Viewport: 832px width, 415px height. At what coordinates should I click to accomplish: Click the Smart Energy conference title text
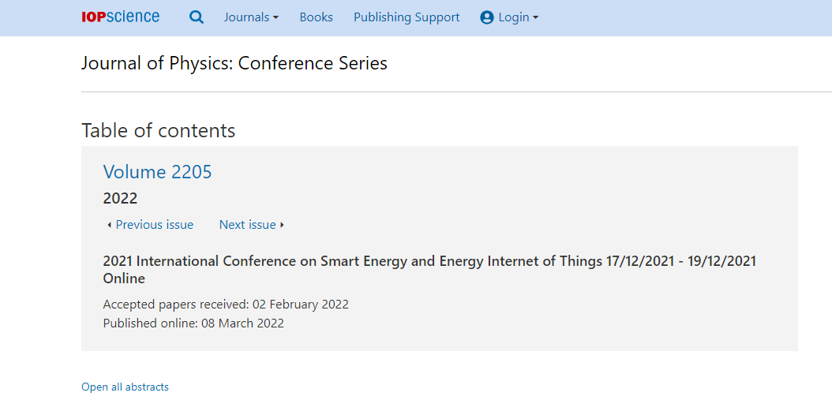(x=429, y=270)
